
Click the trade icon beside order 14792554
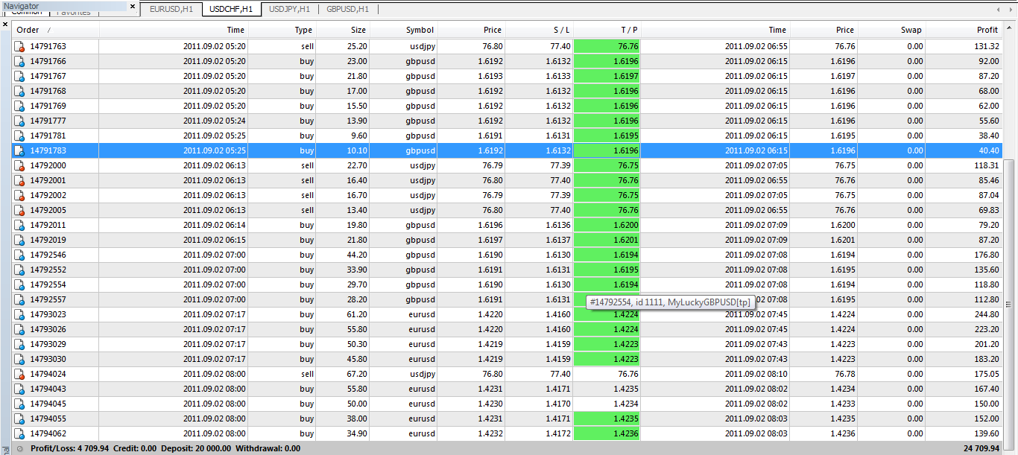[20, 284]
